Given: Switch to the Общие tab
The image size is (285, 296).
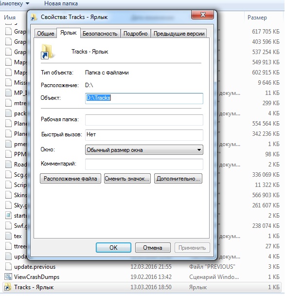Looking at the screenshot, I should pos(45,34).
